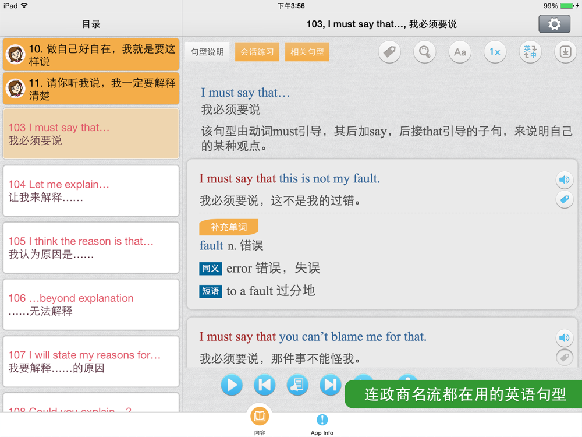582x437 pixels.
Task: Collapse chapter 11 请你听我说
Action: coord(91,89)
